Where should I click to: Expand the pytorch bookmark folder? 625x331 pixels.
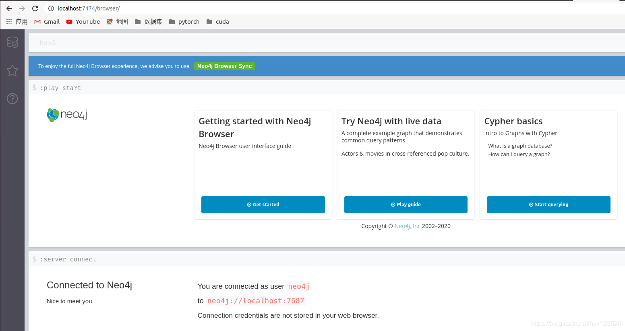[x=184, y=22]
